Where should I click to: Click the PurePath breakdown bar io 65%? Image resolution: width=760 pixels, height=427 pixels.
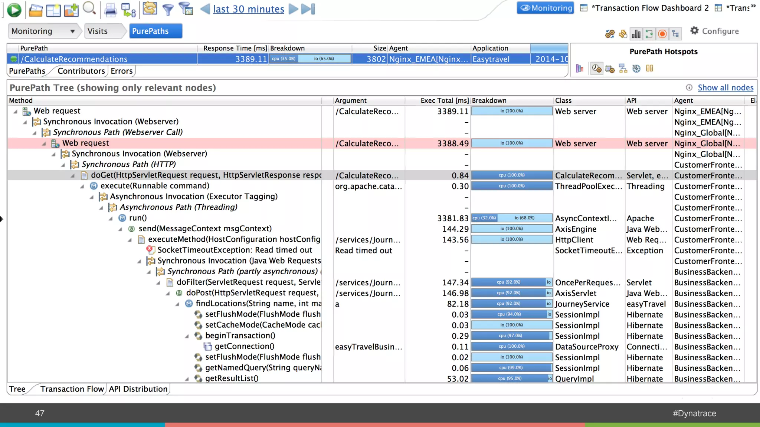pos(324,59)
